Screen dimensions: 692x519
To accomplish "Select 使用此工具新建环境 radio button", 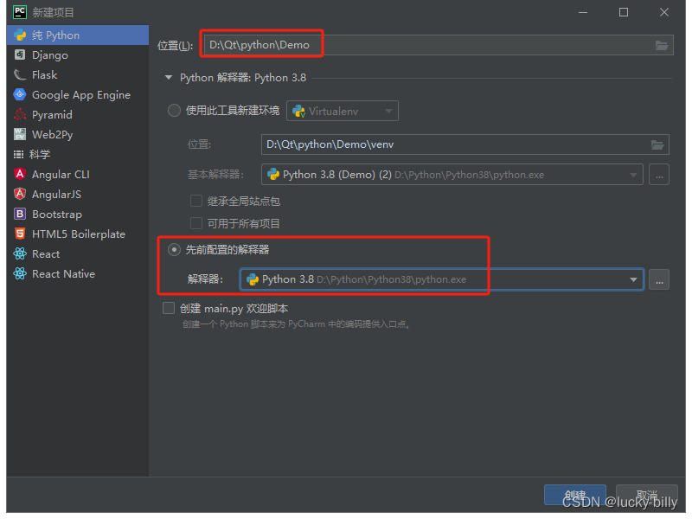I will coord(174,111).
